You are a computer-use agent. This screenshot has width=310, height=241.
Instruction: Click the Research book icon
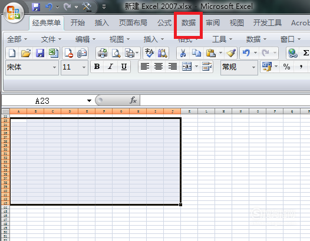pos(162,53)
